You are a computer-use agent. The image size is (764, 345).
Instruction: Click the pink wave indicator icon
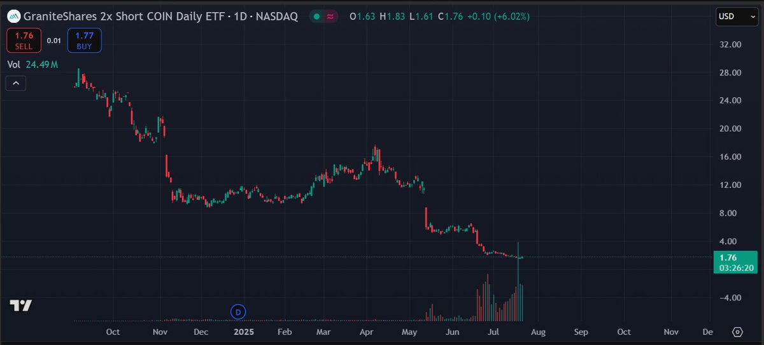pos(330,17)
